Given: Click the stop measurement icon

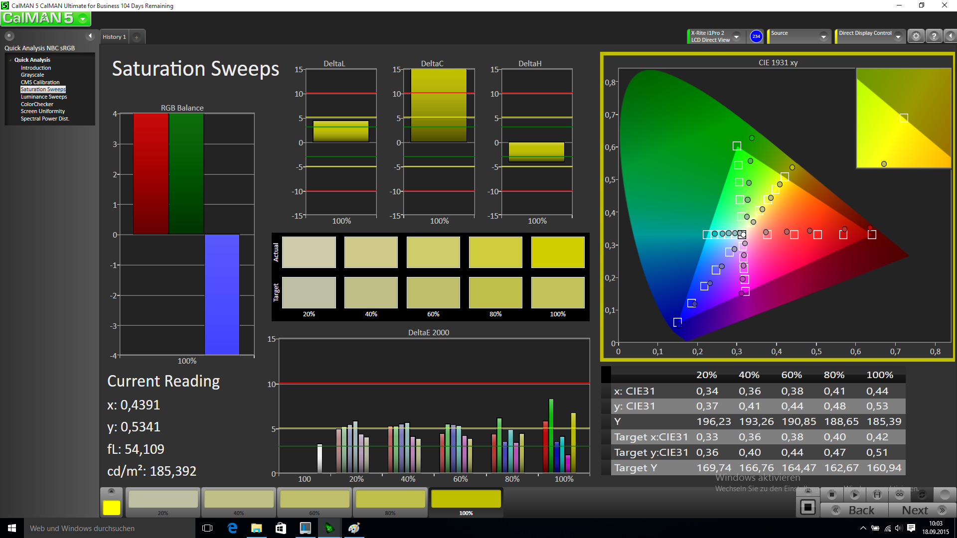Looking at the screenshot, I should pos(831,495).
